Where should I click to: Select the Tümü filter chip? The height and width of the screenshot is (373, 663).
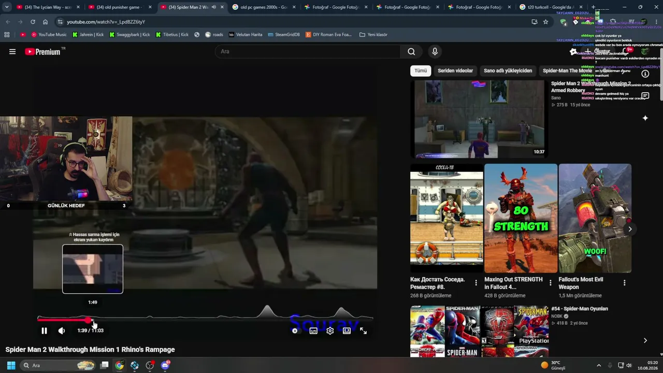click(x=421, y=70)
